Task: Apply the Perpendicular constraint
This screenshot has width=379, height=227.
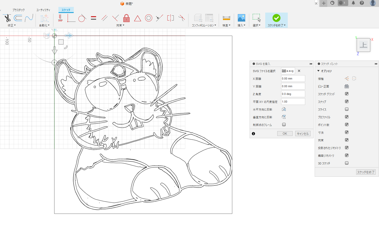Action: click(x=116, y=18)
